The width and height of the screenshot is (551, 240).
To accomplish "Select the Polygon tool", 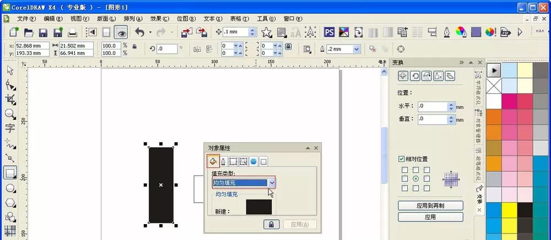I will point(10,203).
